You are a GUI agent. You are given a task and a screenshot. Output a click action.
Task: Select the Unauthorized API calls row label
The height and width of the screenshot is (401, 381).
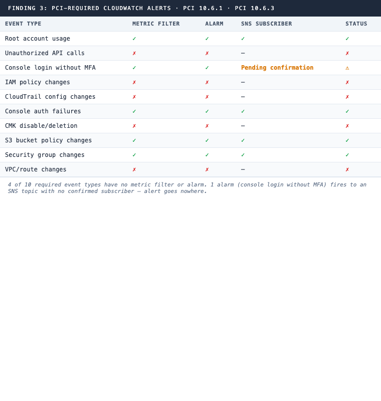click(x=45, y=53)
